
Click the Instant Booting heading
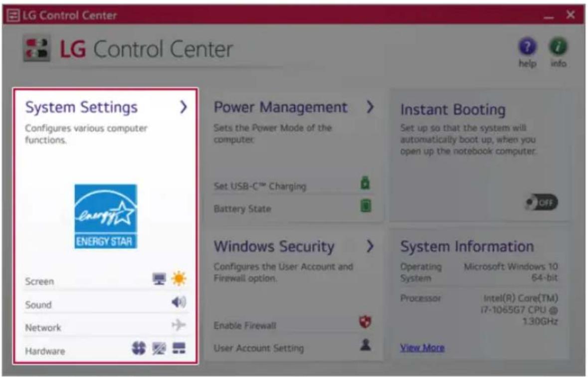(x=453, y=110)
